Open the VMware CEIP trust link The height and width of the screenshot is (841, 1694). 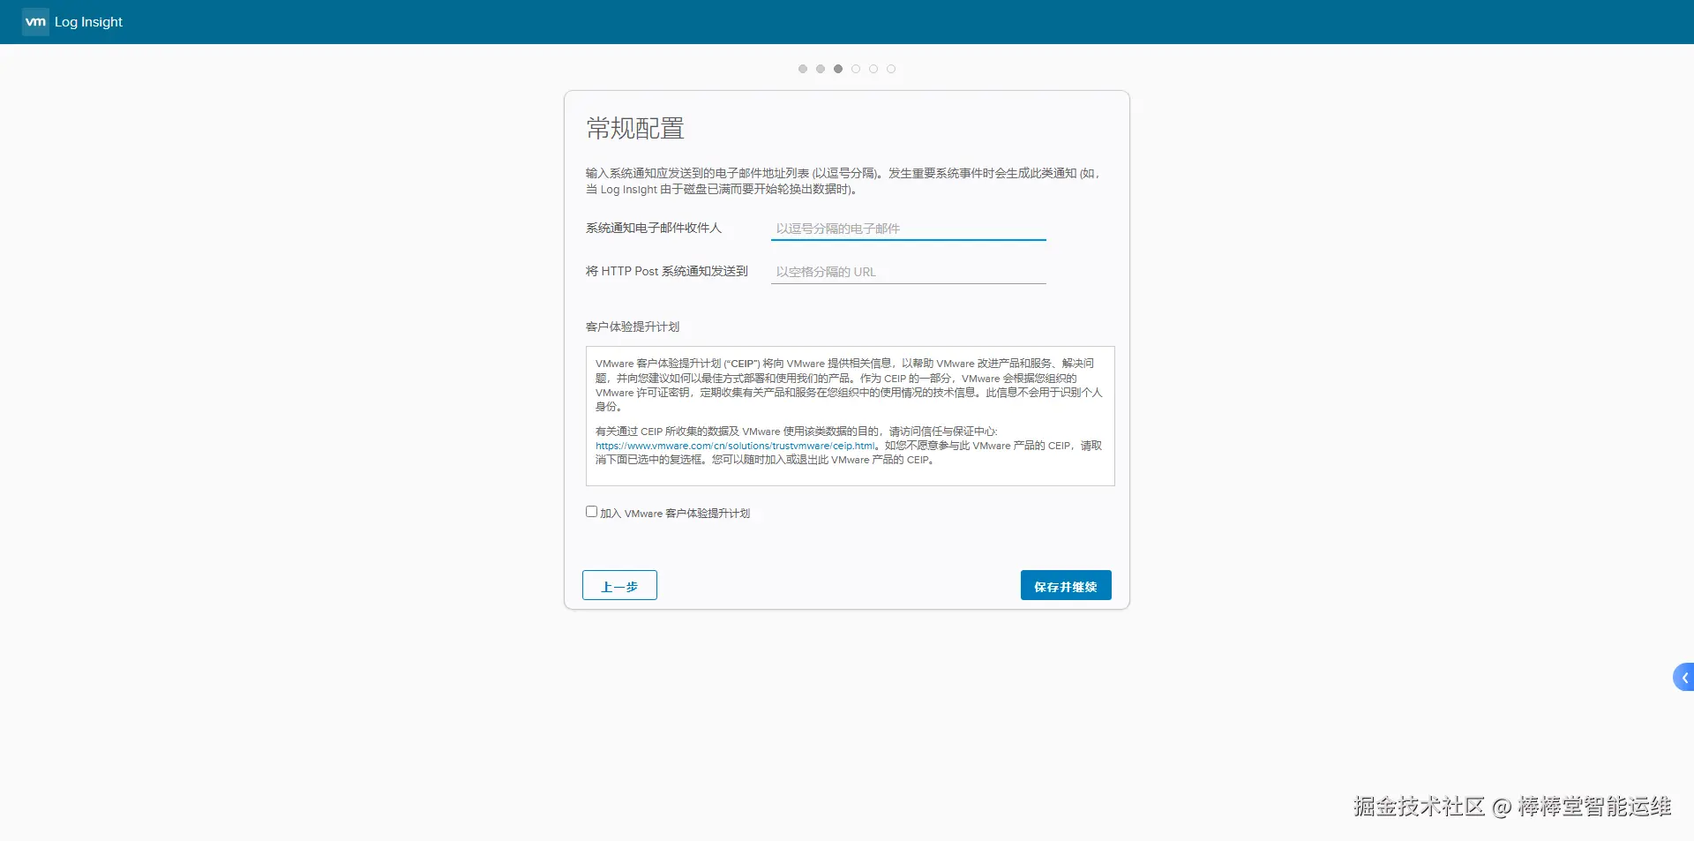[x=735, y=446]
